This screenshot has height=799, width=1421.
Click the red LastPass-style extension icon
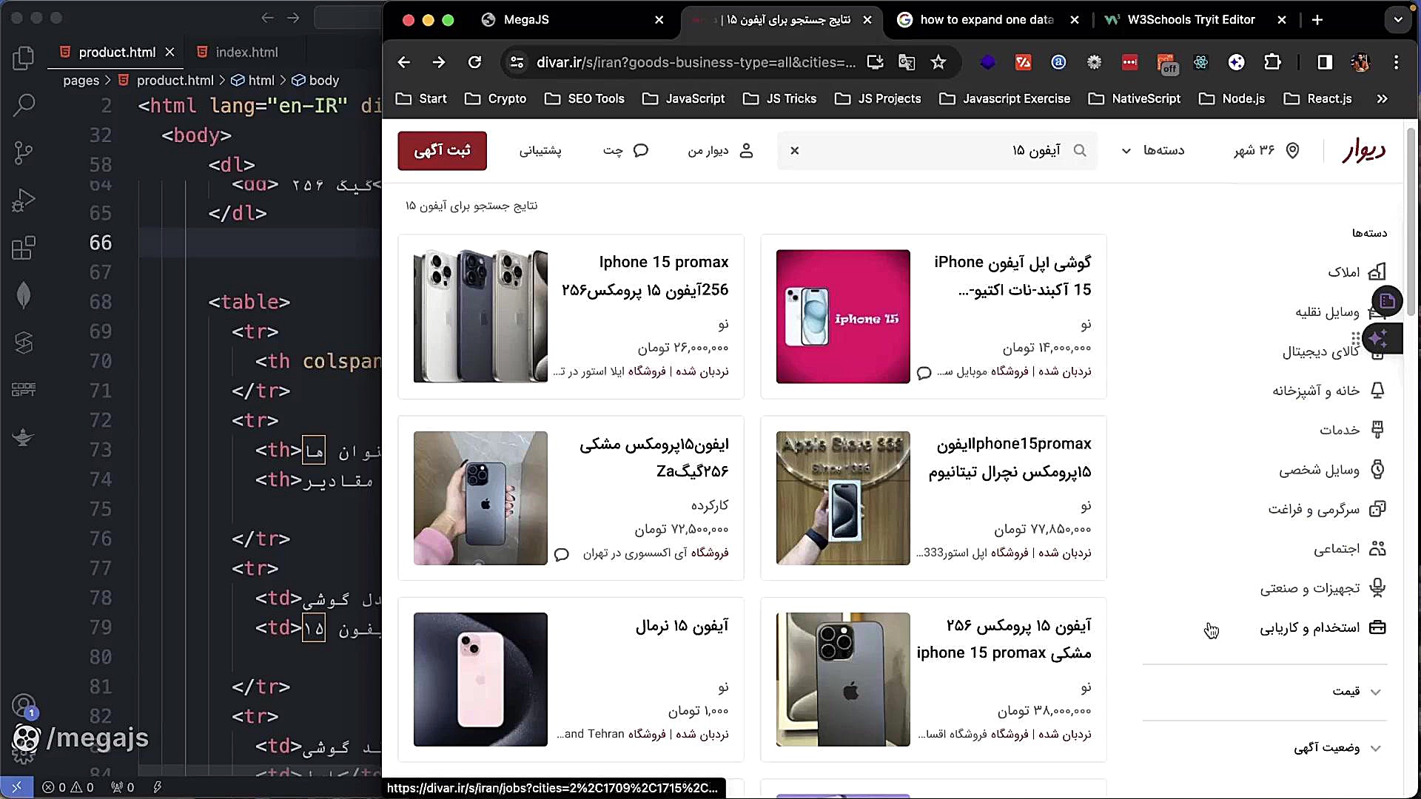point(1129,62)
